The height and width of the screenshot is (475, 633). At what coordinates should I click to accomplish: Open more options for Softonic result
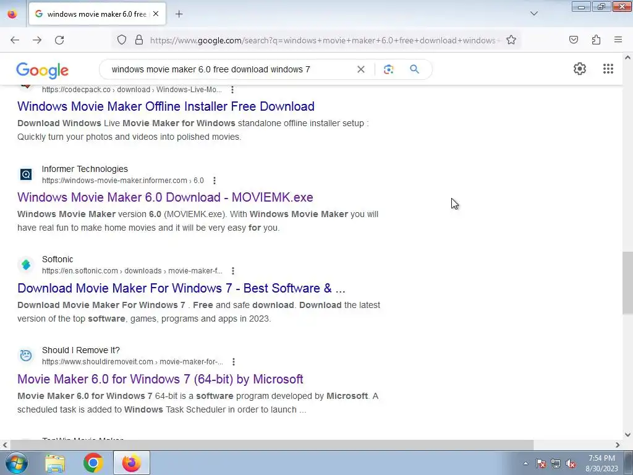[233, 271]
